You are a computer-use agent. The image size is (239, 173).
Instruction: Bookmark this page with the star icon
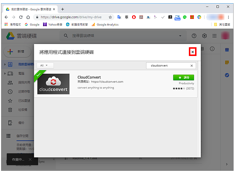tap(110, 17)
